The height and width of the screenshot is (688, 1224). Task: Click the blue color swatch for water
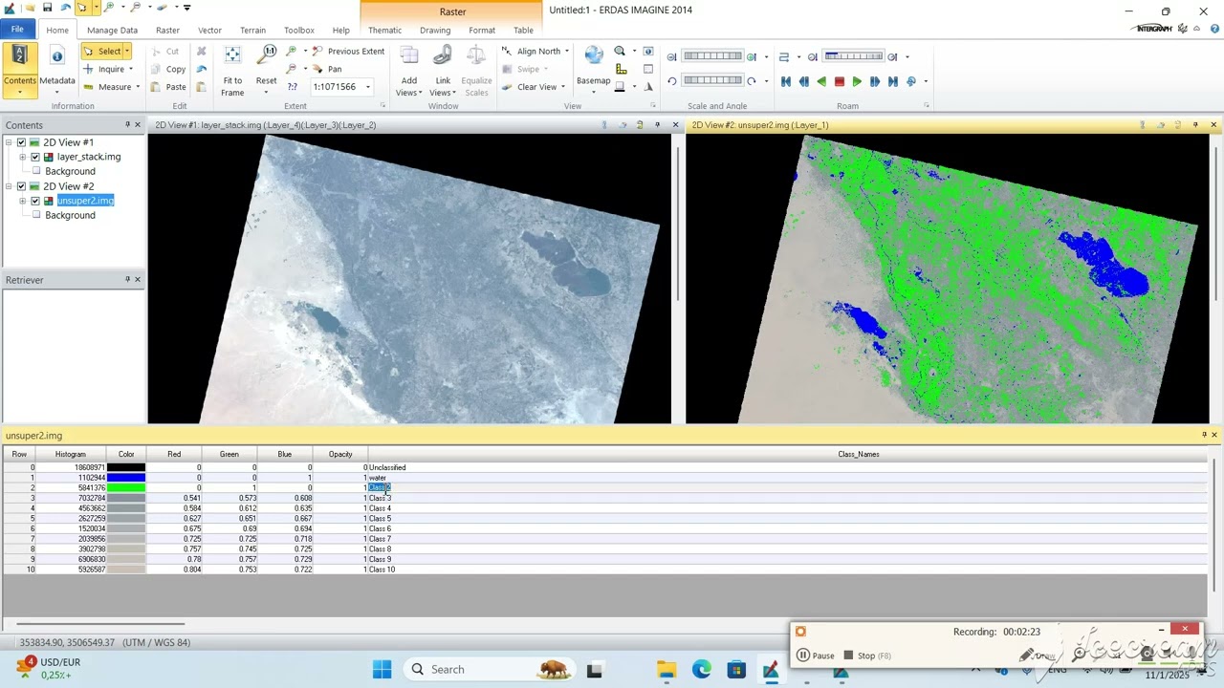[x=126, y=478]
